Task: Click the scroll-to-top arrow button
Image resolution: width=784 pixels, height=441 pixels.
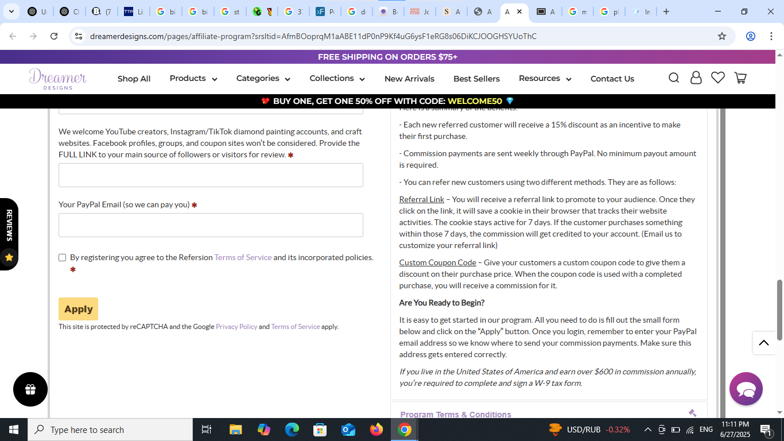Action: 764,343
